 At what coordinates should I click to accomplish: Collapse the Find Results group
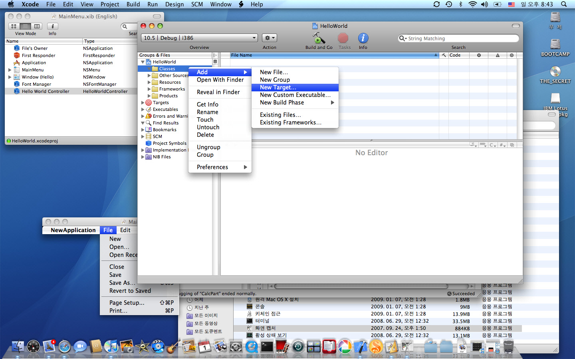[143, 123]
